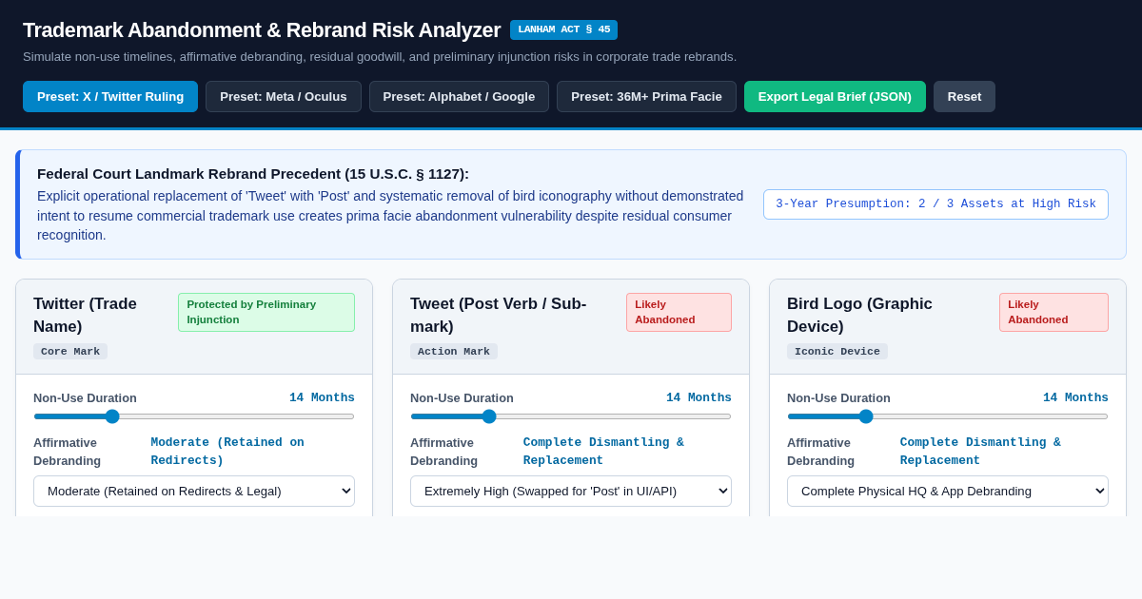This screenshot has height=599, width=1142.
Task: Click the explicit operational replacement precedent paragraph
Action: (x=390, y=216)
